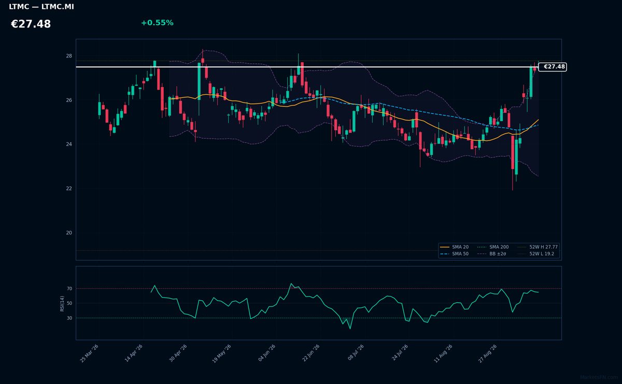
Task: Click the RSI 30 level label
Action: pos(69,318)
